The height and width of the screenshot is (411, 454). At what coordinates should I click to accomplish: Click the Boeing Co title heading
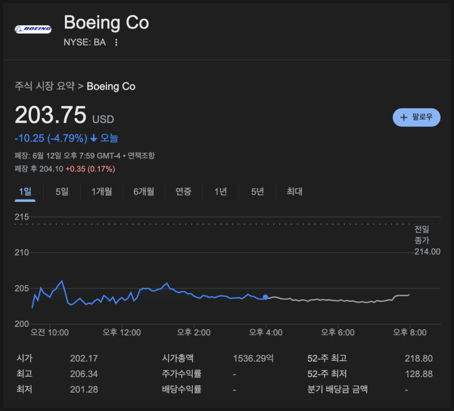point(106,22)
